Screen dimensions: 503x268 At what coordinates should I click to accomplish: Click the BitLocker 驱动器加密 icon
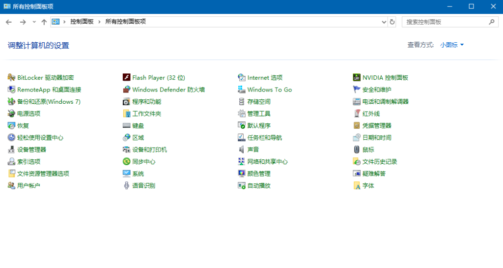point(11,77)
